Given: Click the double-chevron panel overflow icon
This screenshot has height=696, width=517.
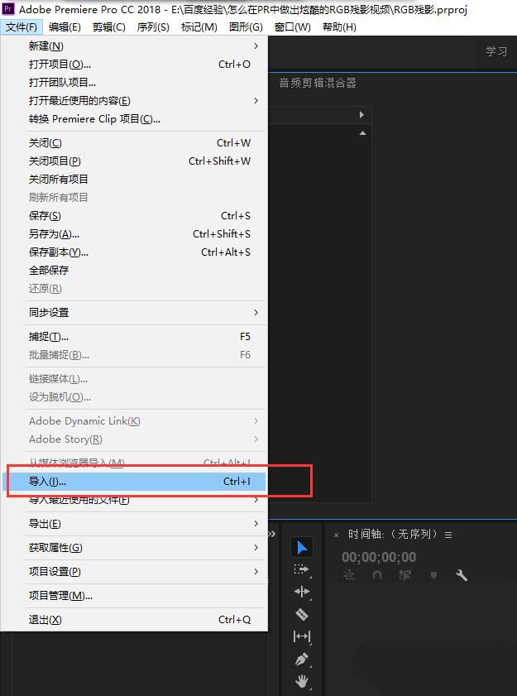Looking at the screenshot, I should (x=272, y=534).
